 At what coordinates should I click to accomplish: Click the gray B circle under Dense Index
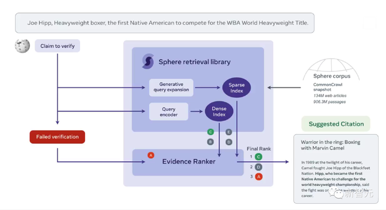(210, 142)
